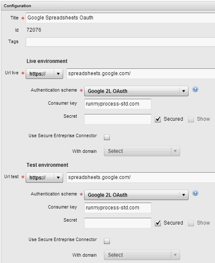Image resolution: width=215 pixels, height=263 pixels.
Task: Enable Use Secure Entreprise Connector in Test environment
Action: tap(107, 241)
